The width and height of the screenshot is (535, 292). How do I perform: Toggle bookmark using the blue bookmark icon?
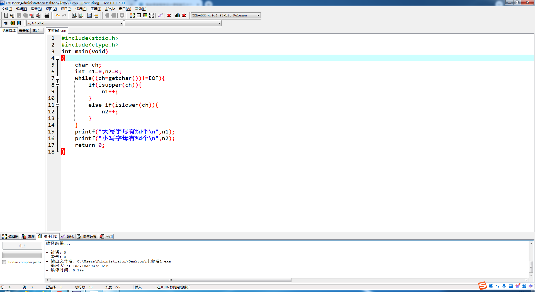tap(19, 23)
